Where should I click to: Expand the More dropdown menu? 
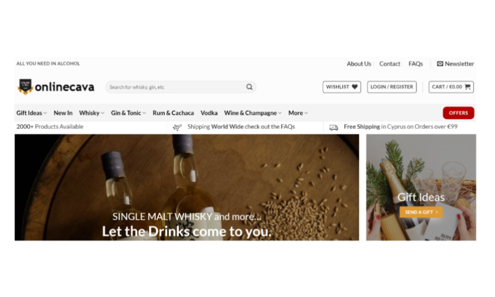click(x=298, y=113)
